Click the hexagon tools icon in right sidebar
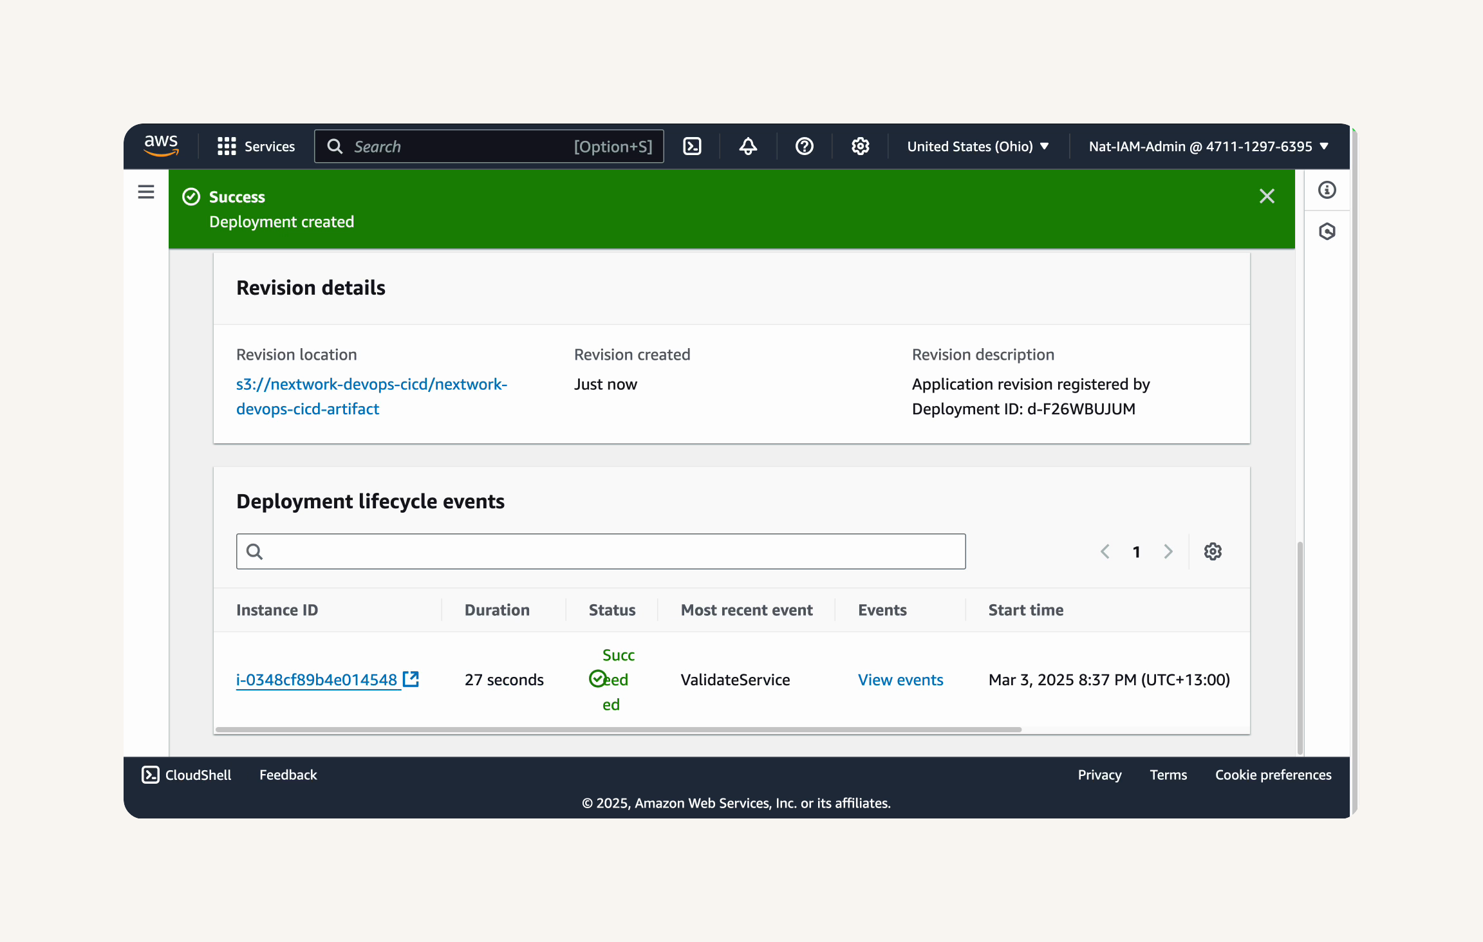Viewport: 1483px width, 942px height. (x=1327, y=232)
